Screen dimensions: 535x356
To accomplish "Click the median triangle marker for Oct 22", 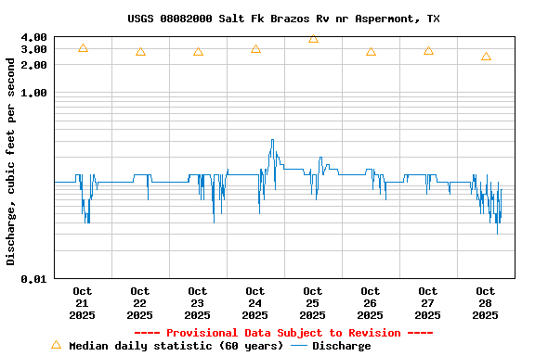I will coord(140,52).
